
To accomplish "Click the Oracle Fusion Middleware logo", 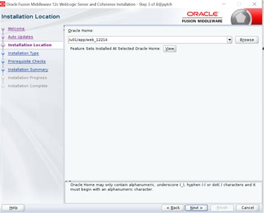I will click(x=202, y=17).
